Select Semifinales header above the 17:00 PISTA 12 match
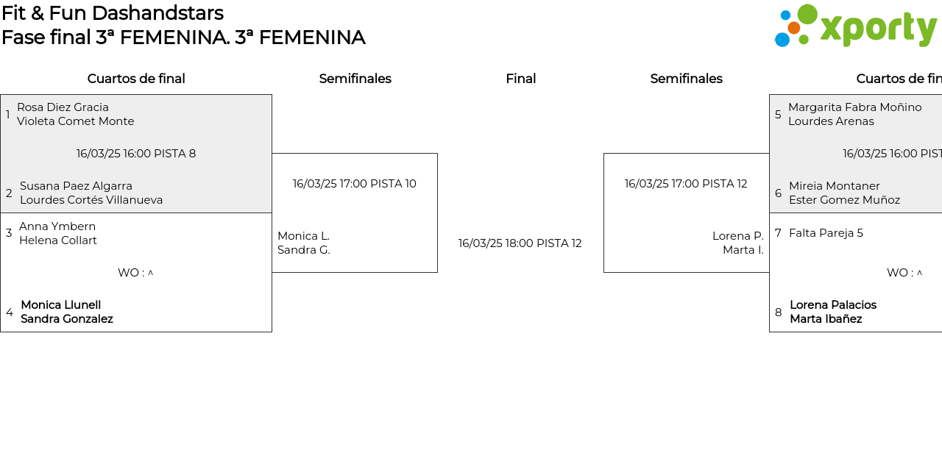Image resolution: width=942 pixels, height=464 pixels. click(686, 79)
